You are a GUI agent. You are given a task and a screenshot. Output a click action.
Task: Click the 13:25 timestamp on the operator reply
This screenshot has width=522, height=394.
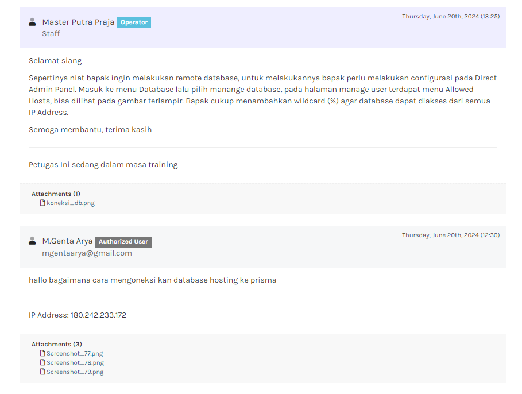(450, 16)
